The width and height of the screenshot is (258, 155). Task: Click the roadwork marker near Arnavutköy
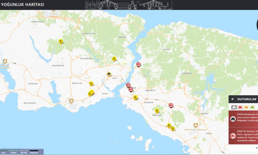(x=61, y=41)
